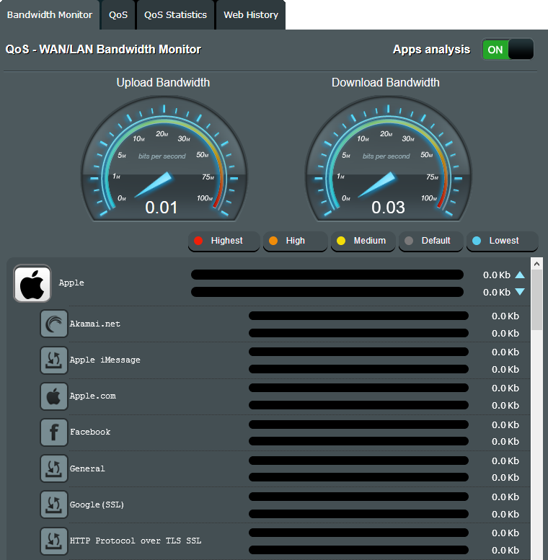Image resolution: width=548 pixels, height=560 pixels.
Task: Click the Upload Bandwidth gauge
Action: 164,159
